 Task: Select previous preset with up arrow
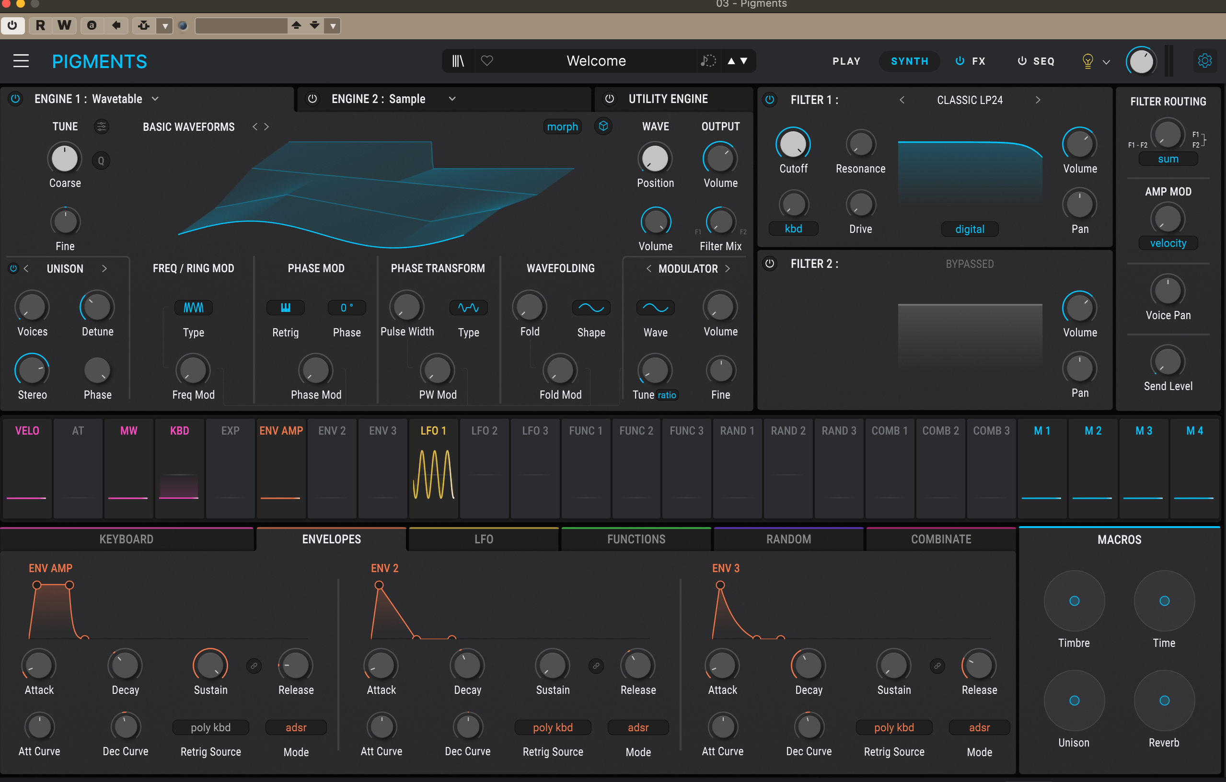coord(731,61)
